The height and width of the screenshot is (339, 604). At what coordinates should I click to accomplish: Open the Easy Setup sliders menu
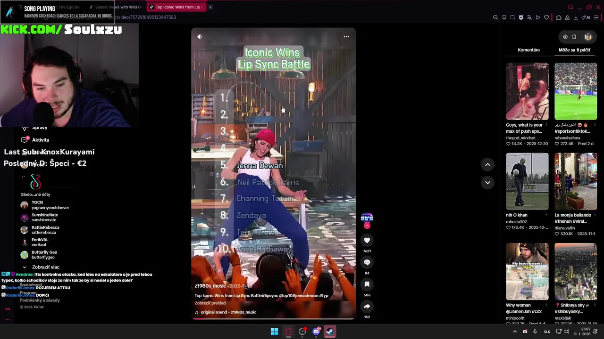(x=596, y=17)
